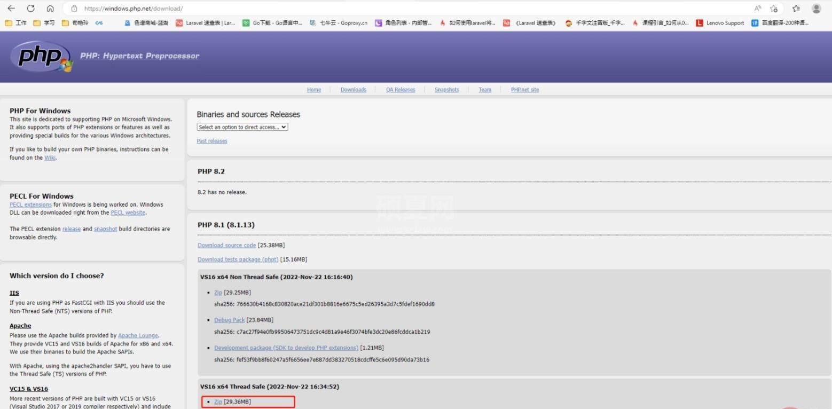
Task: Open the Lenovo Support bookmark
Action: pos(720,23)
